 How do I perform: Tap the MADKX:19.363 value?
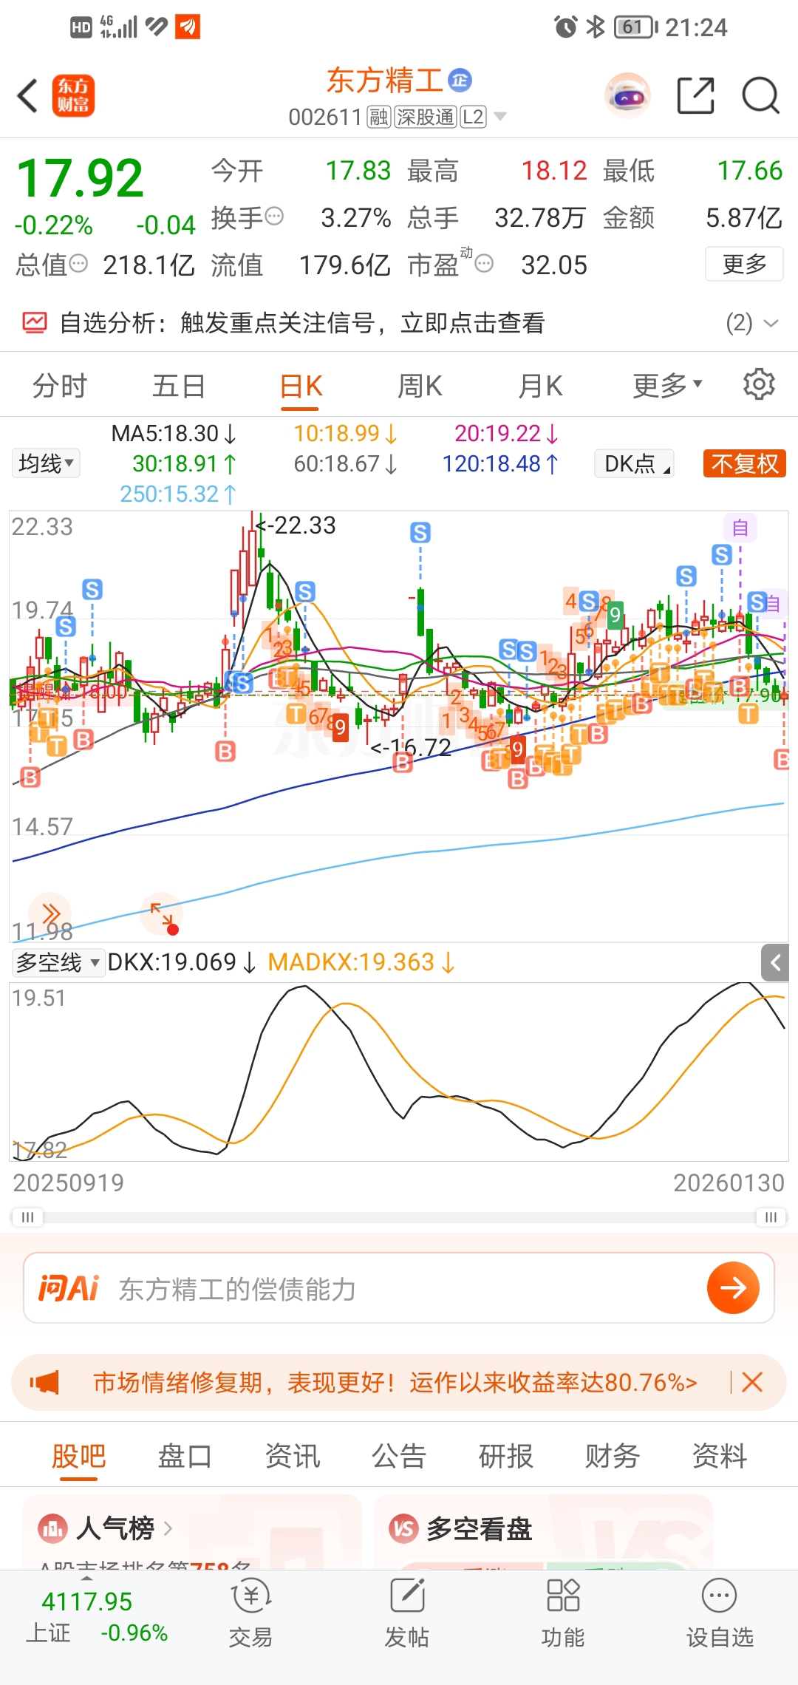pyautogui.click(x=361, y=962)
